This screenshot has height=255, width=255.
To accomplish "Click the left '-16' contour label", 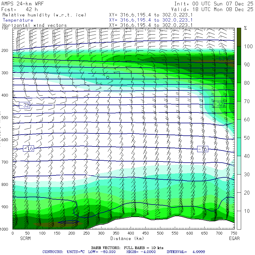I will click(28, 148).
